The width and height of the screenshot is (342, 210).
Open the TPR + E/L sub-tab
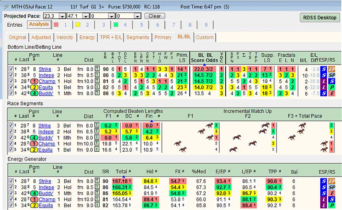[111, 37]
